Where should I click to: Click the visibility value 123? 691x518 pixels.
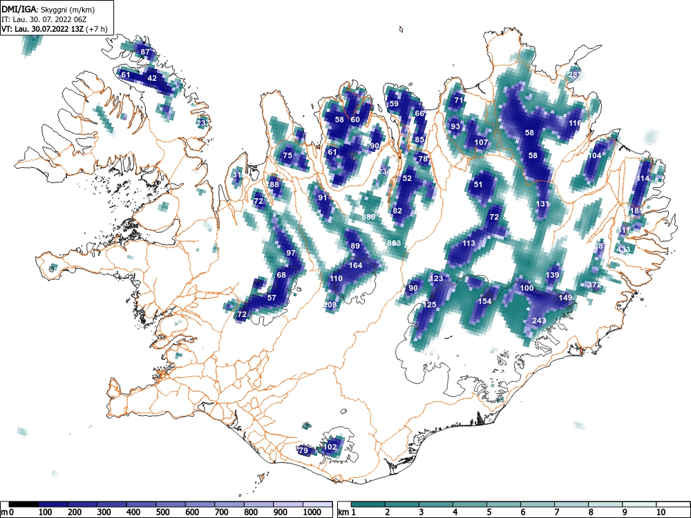[436, 278]
